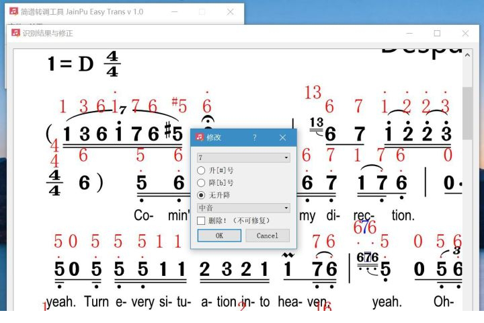The height and width of the screenshot is (323, 484).
Task: Click the 1=D key signature
Action: 71,65
